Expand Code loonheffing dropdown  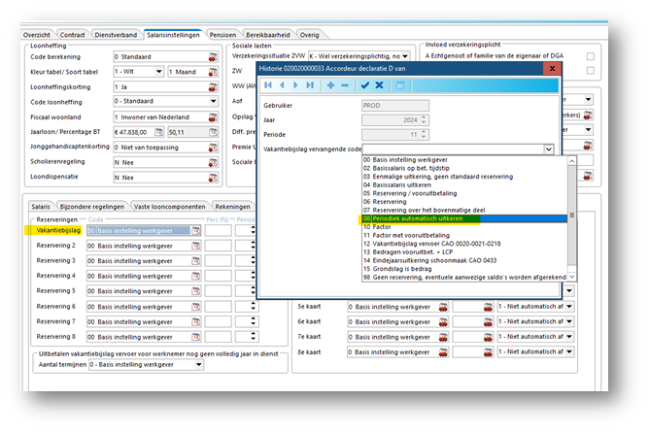(x=213, y=101)
